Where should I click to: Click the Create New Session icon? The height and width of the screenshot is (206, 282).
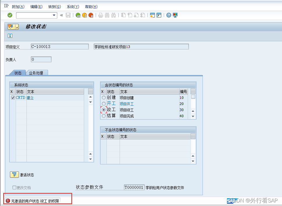(152, 15)
